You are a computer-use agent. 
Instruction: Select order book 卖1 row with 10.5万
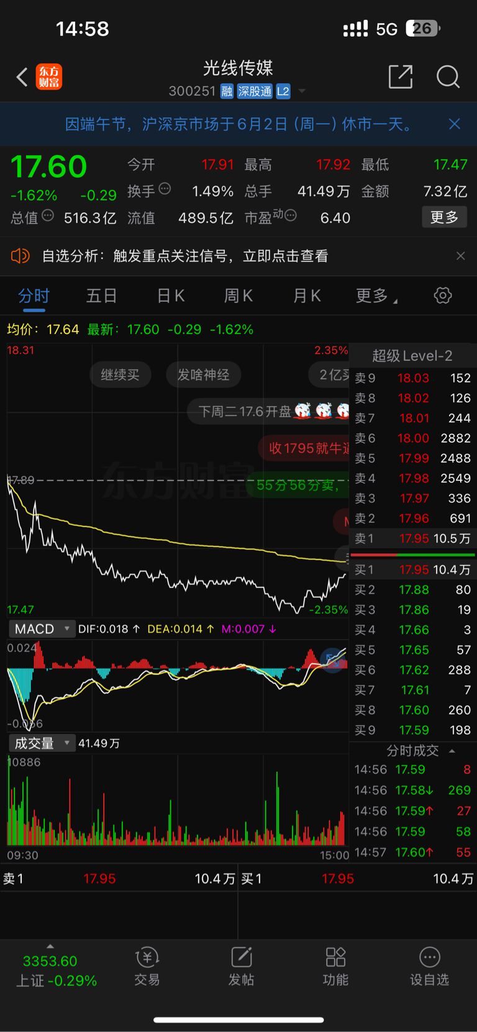412,538
